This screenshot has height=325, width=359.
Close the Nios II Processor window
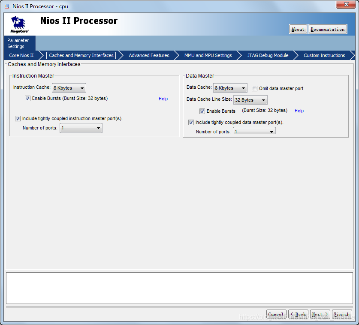coord(346,4)
